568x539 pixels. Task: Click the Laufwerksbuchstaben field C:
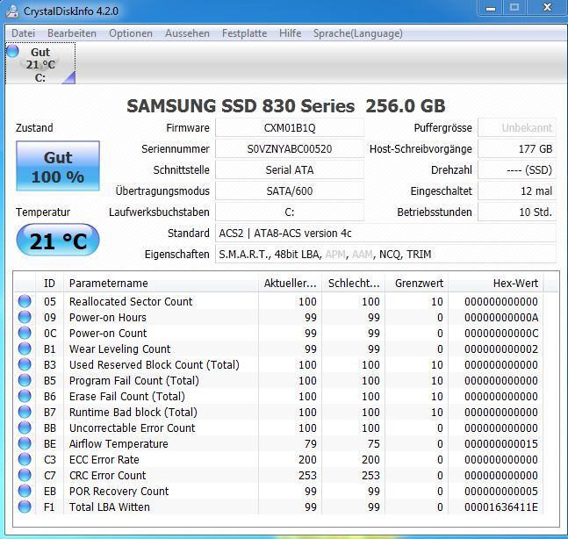(290, 212)
